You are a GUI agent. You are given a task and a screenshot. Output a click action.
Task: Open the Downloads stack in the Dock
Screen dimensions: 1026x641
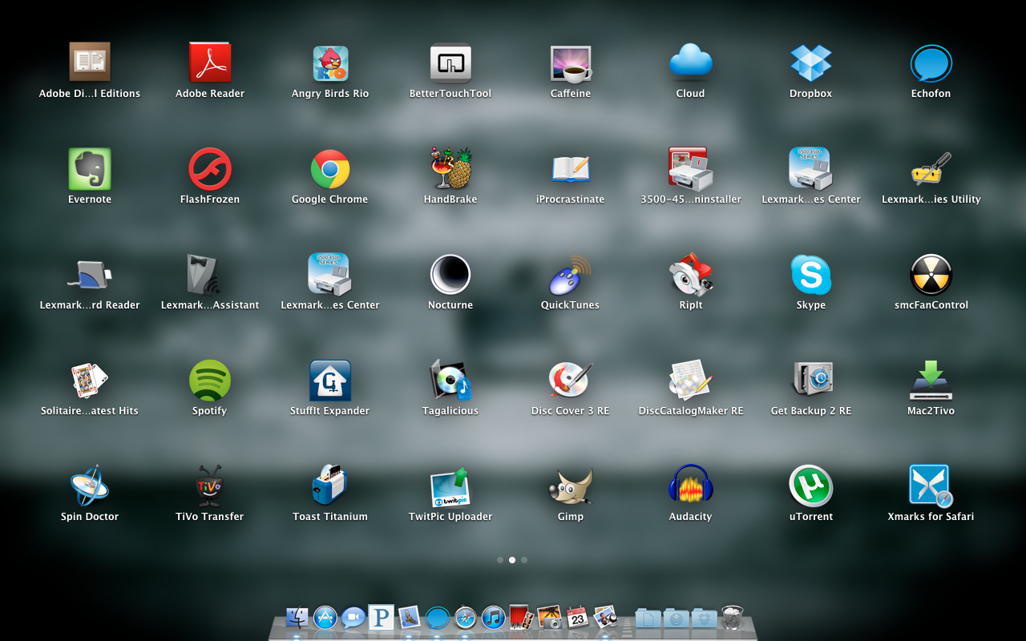tap(676, 617)
